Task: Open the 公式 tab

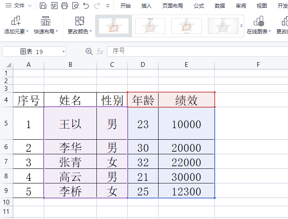Action: 199,6
